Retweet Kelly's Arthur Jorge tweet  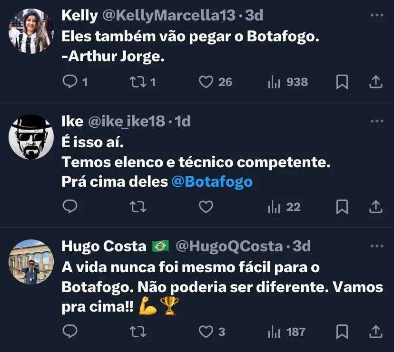pos(138,82)
